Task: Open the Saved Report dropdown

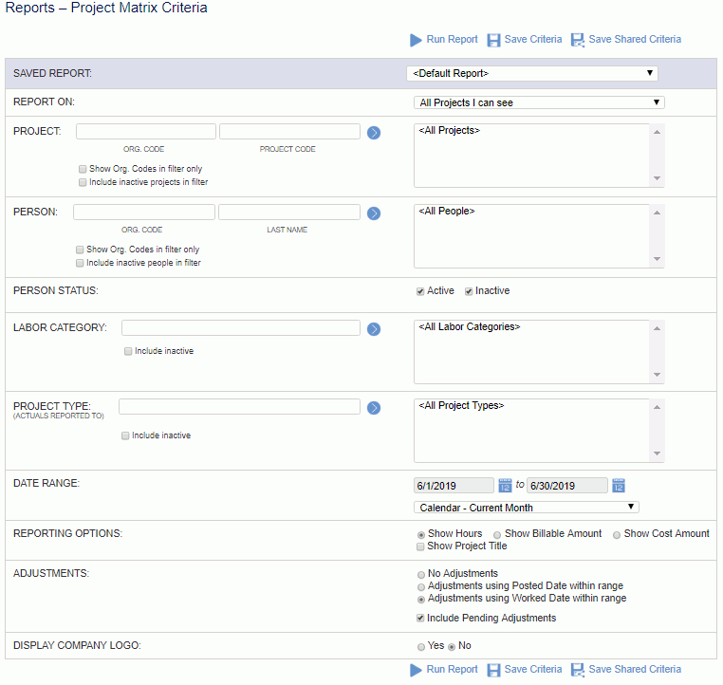Action: pos(531,73)
